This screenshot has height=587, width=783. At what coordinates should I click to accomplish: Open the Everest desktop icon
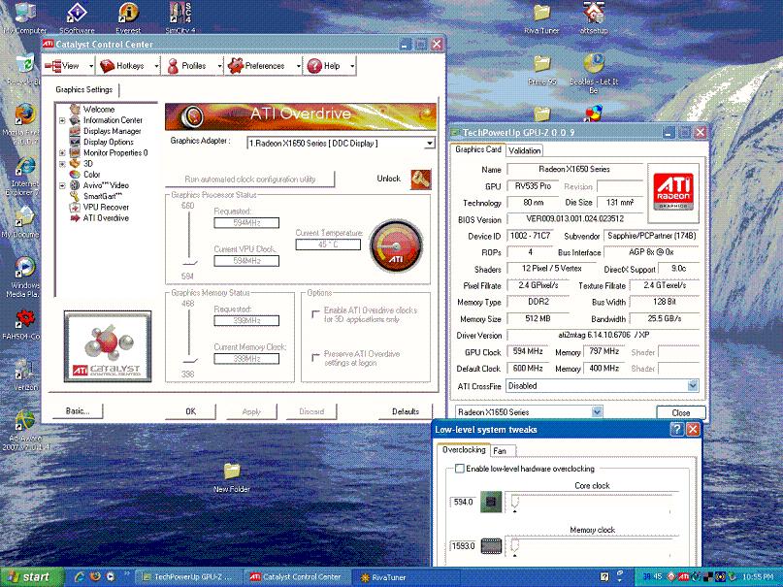point(128,17)
